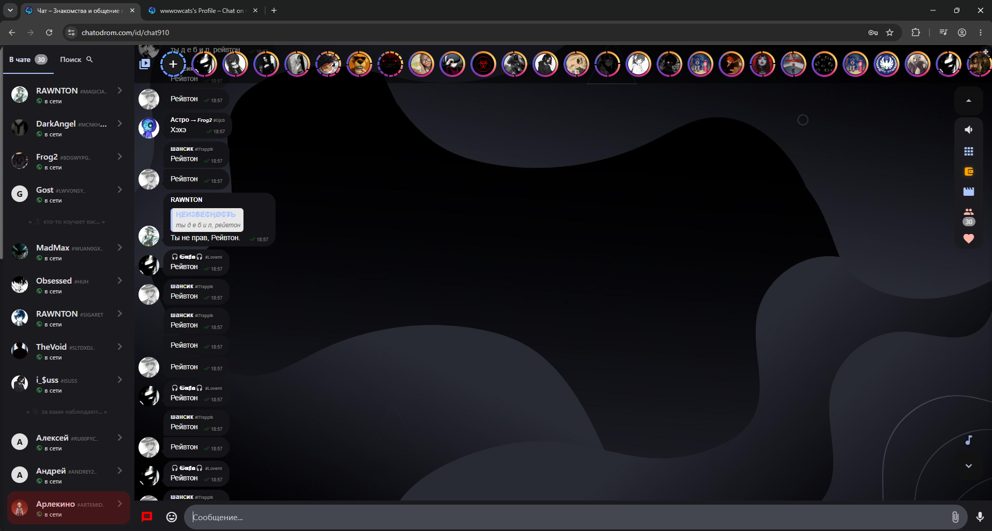Toggle chat sound speaker icon

pyautogui.click(x=969, y=130)
